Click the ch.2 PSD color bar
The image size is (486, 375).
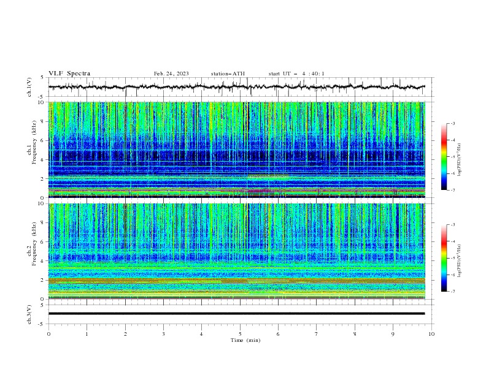444,258
